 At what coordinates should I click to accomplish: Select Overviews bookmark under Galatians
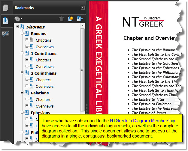click(x=44, y=106)
